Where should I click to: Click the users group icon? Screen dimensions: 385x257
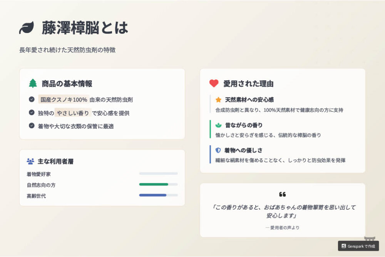(30, 161)
